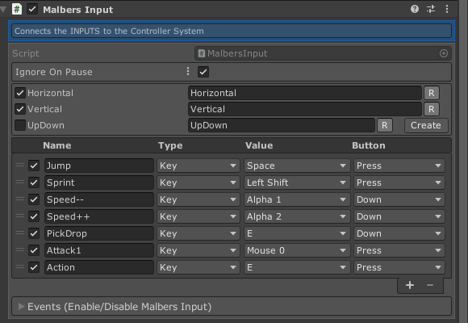
Task: Open the Alpha 1 value dropdown
Action: click(x=297, y=199)
